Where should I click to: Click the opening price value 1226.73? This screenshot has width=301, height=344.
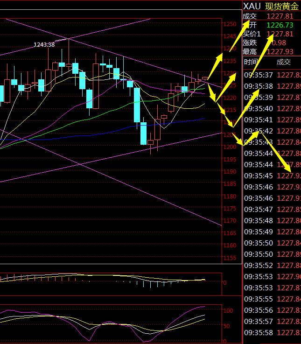click(x=280, y=25)
